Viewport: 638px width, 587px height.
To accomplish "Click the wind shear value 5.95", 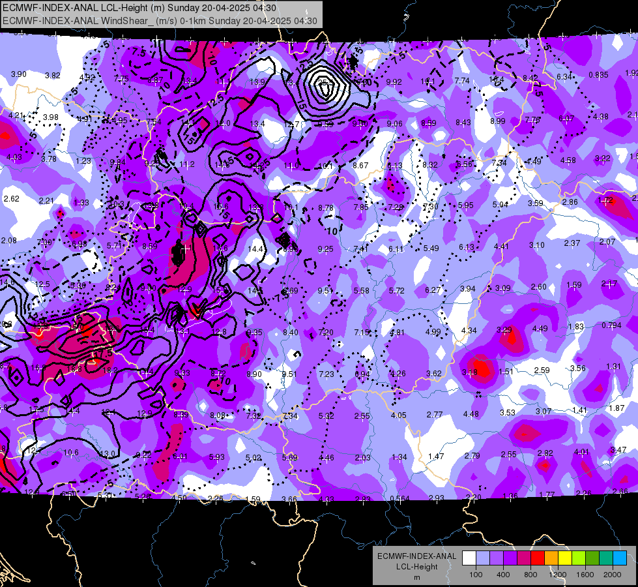I will point(465,205).
